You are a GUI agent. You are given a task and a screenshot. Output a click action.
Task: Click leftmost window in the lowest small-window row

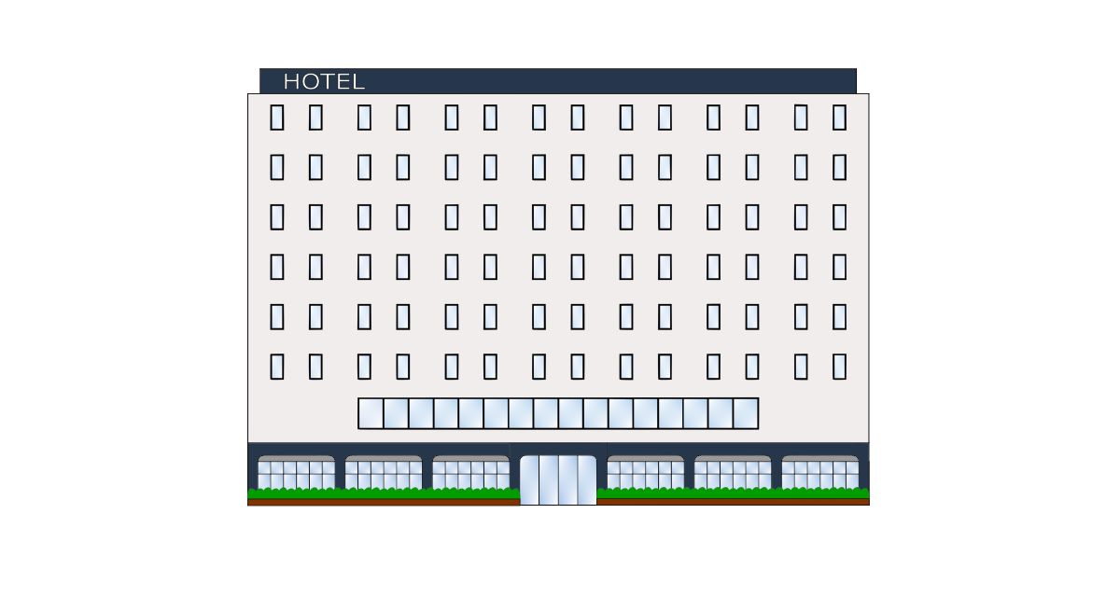point(277,367)
